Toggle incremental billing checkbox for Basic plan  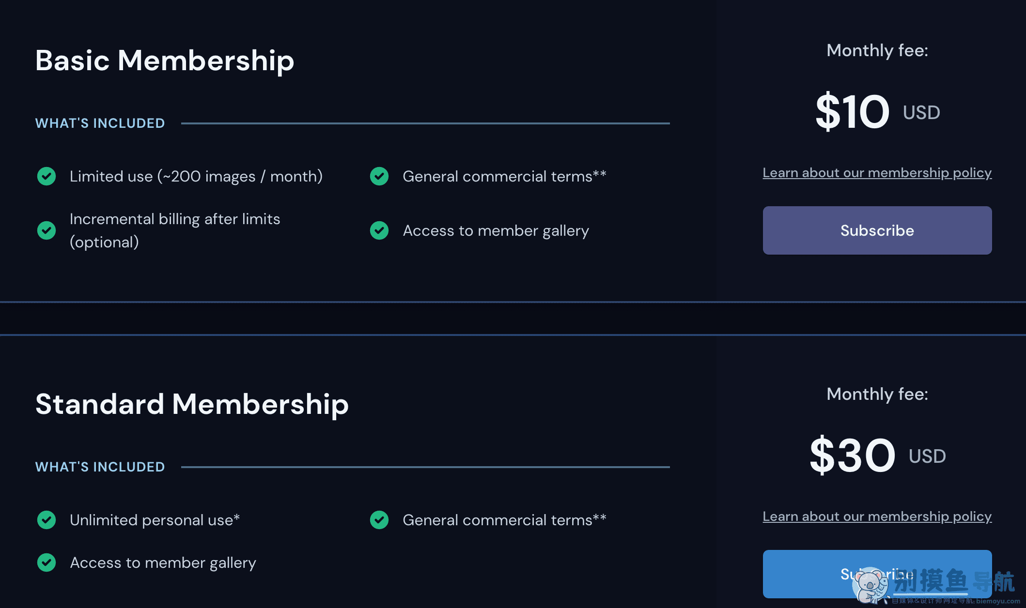pyautogui.click(x=47, y=230)
